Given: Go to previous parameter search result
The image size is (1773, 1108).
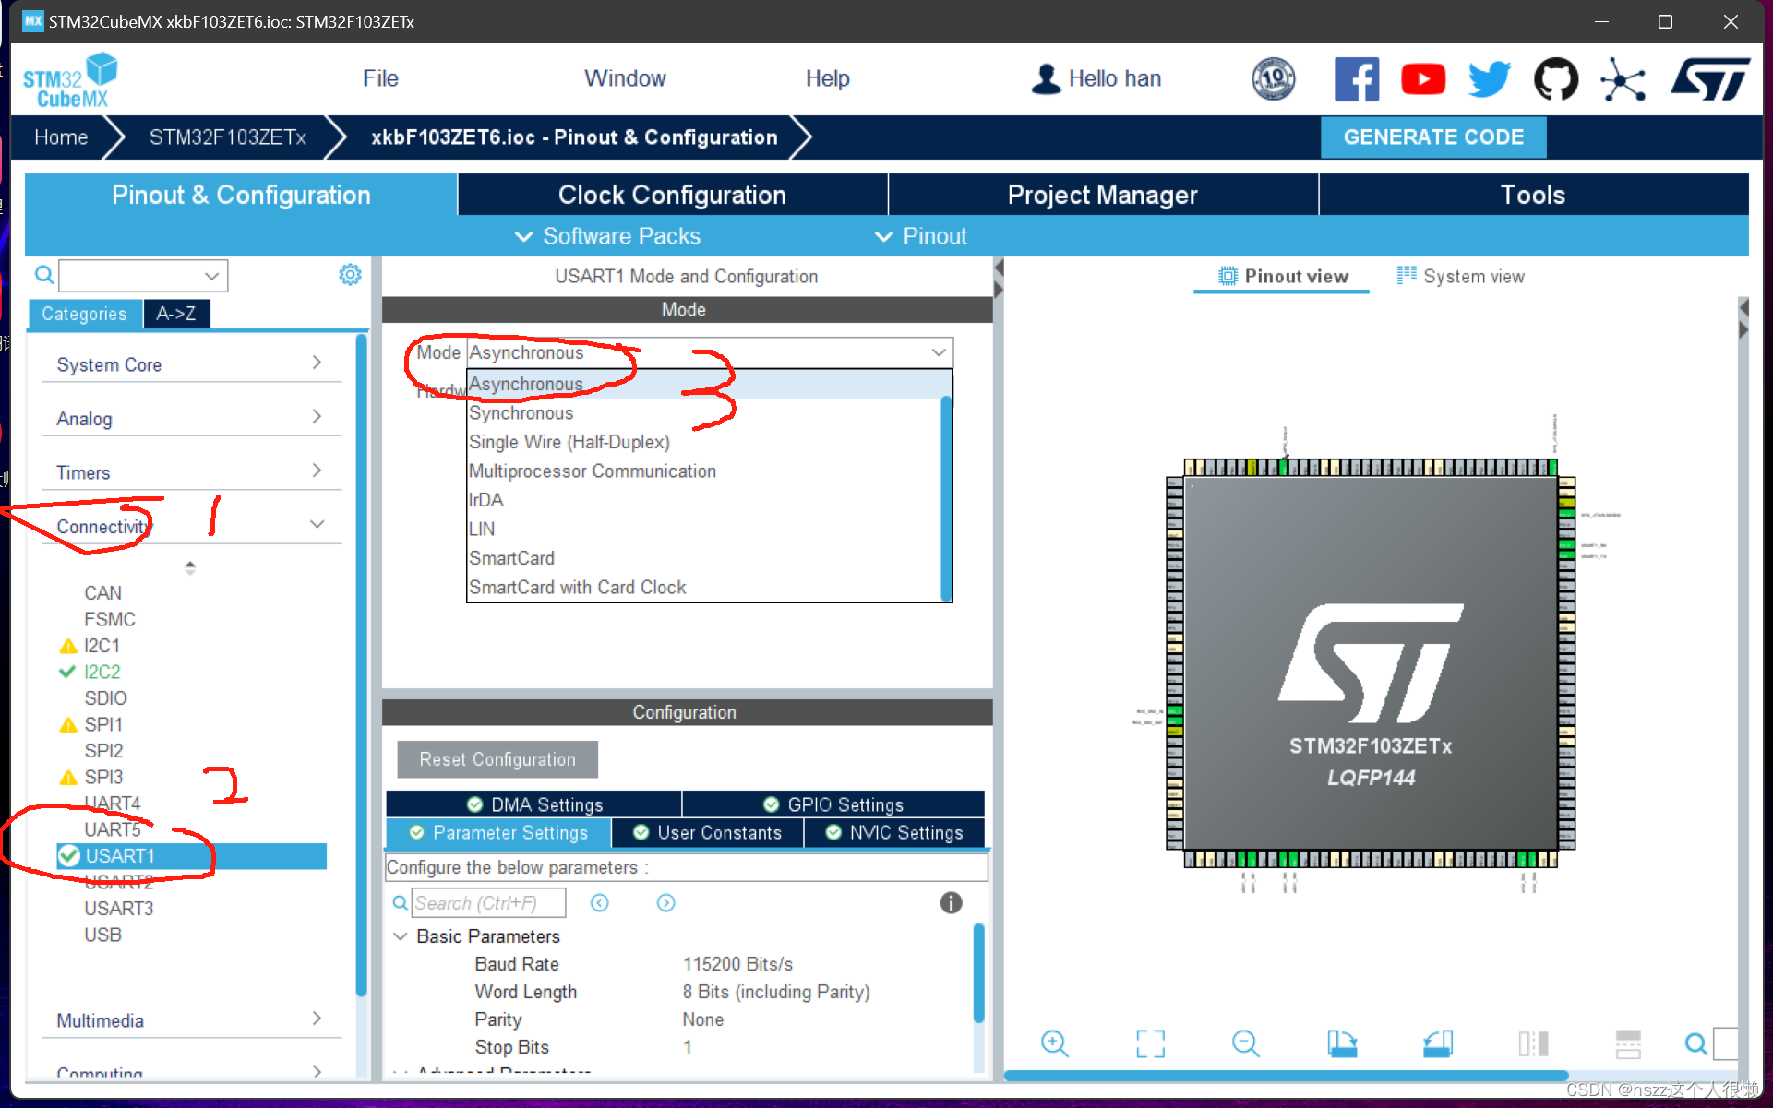Looking at the screenshot, I should coord(600,902).
